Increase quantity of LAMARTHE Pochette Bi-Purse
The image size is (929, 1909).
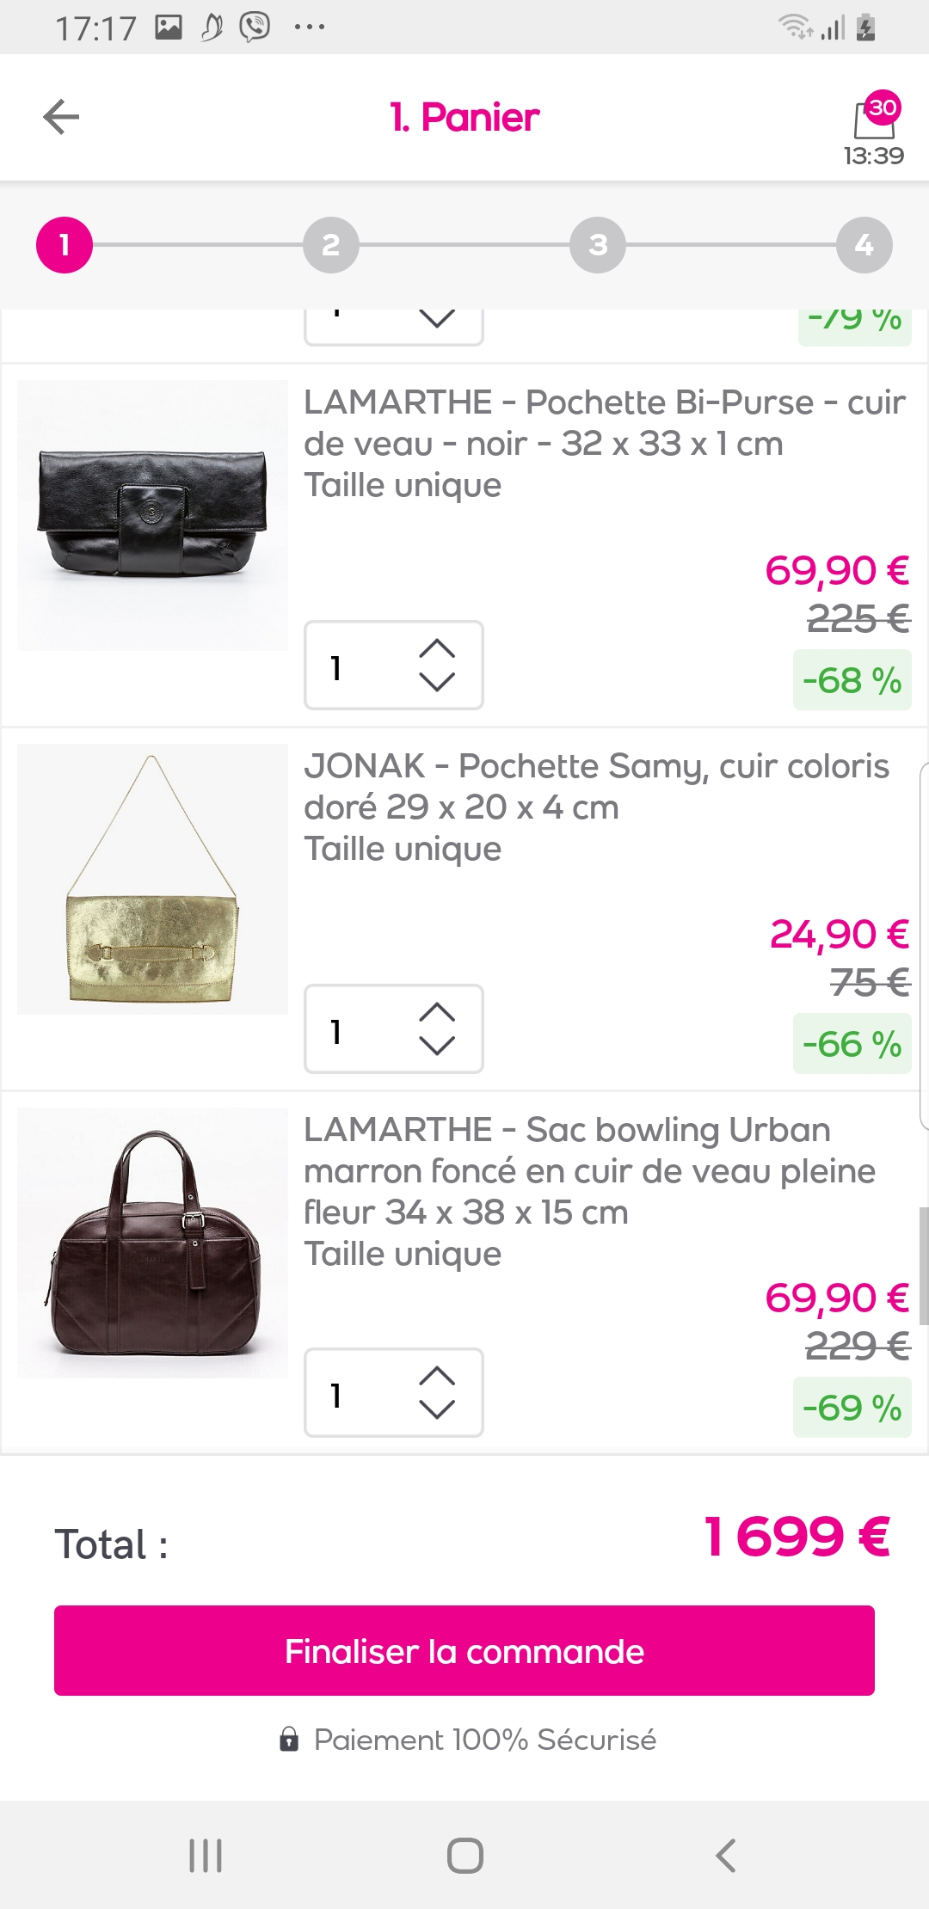point(437,648)
